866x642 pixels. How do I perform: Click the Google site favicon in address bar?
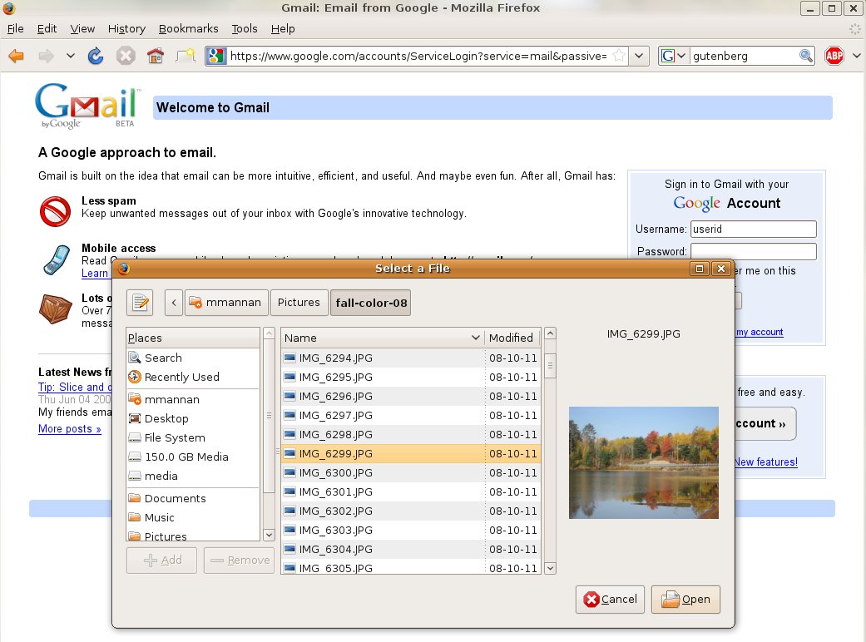coord(216,56)
